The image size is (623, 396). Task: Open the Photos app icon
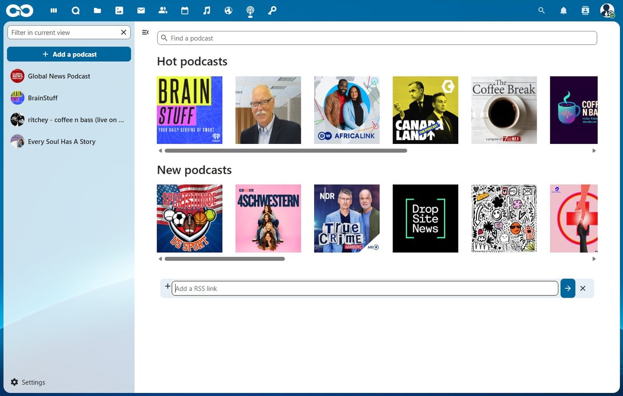[x=119, y=10]
